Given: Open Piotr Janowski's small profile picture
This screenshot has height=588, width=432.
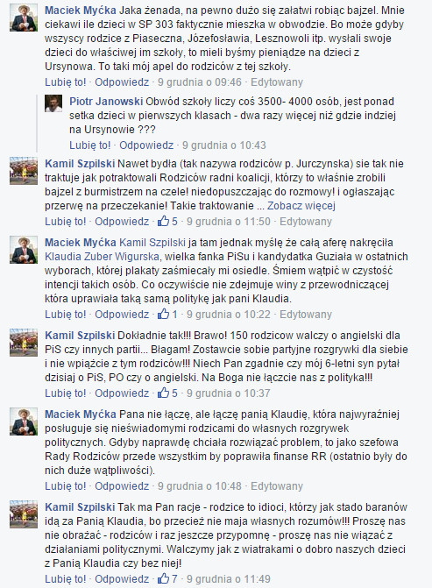Looking at the screenshot, I should pyautogui.click(x=53, y=103).
